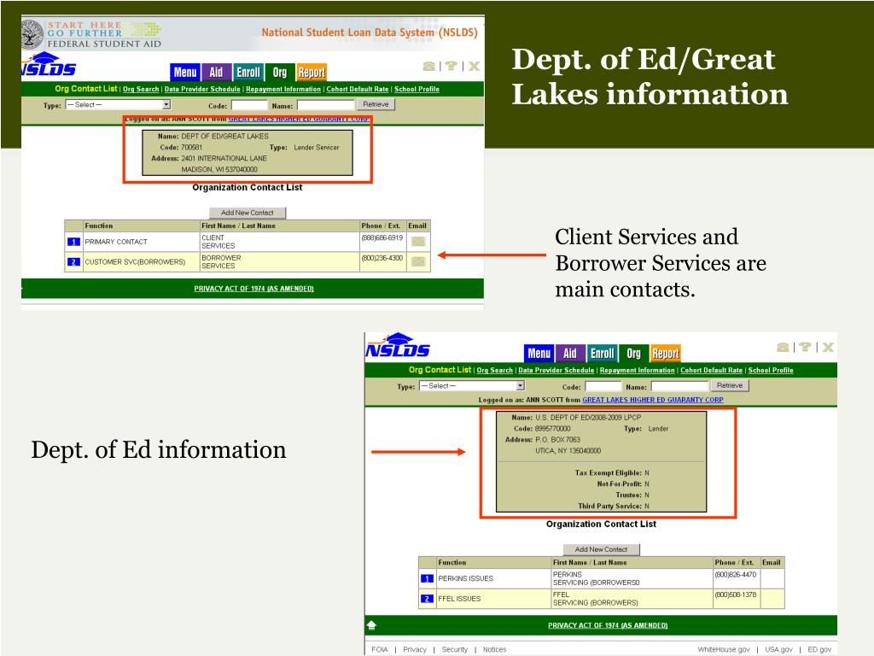The width and height of the screenshot is (874, 656).
Task: Open the Menu tab in bottom screenshot
Action: pos(539,353)
